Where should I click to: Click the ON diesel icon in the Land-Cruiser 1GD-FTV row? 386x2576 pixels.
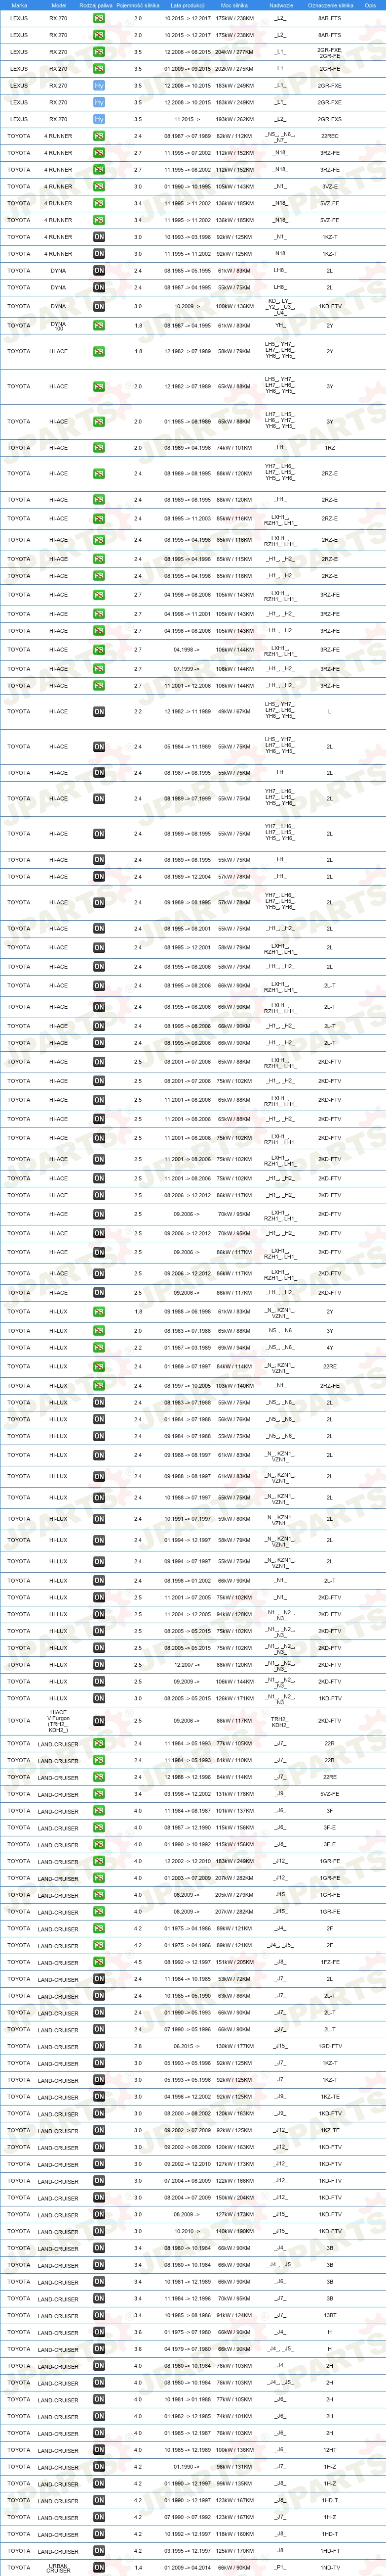point(99,2047)
